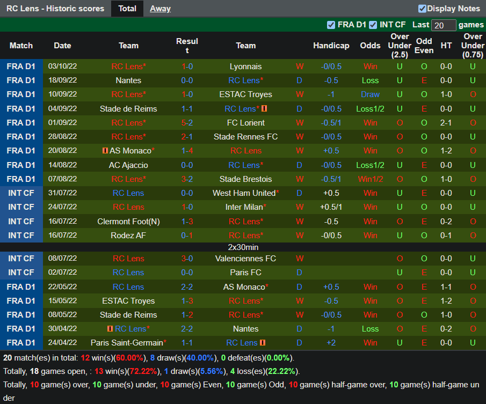This screenshot has height=404, width=486.
Task: Click red card icon after RC Lens, 24/04/22
Action: click(x=263, y=343)
